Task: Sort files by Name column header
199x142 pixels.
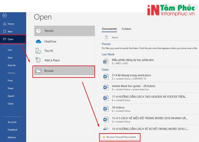Action: [115, 37]
